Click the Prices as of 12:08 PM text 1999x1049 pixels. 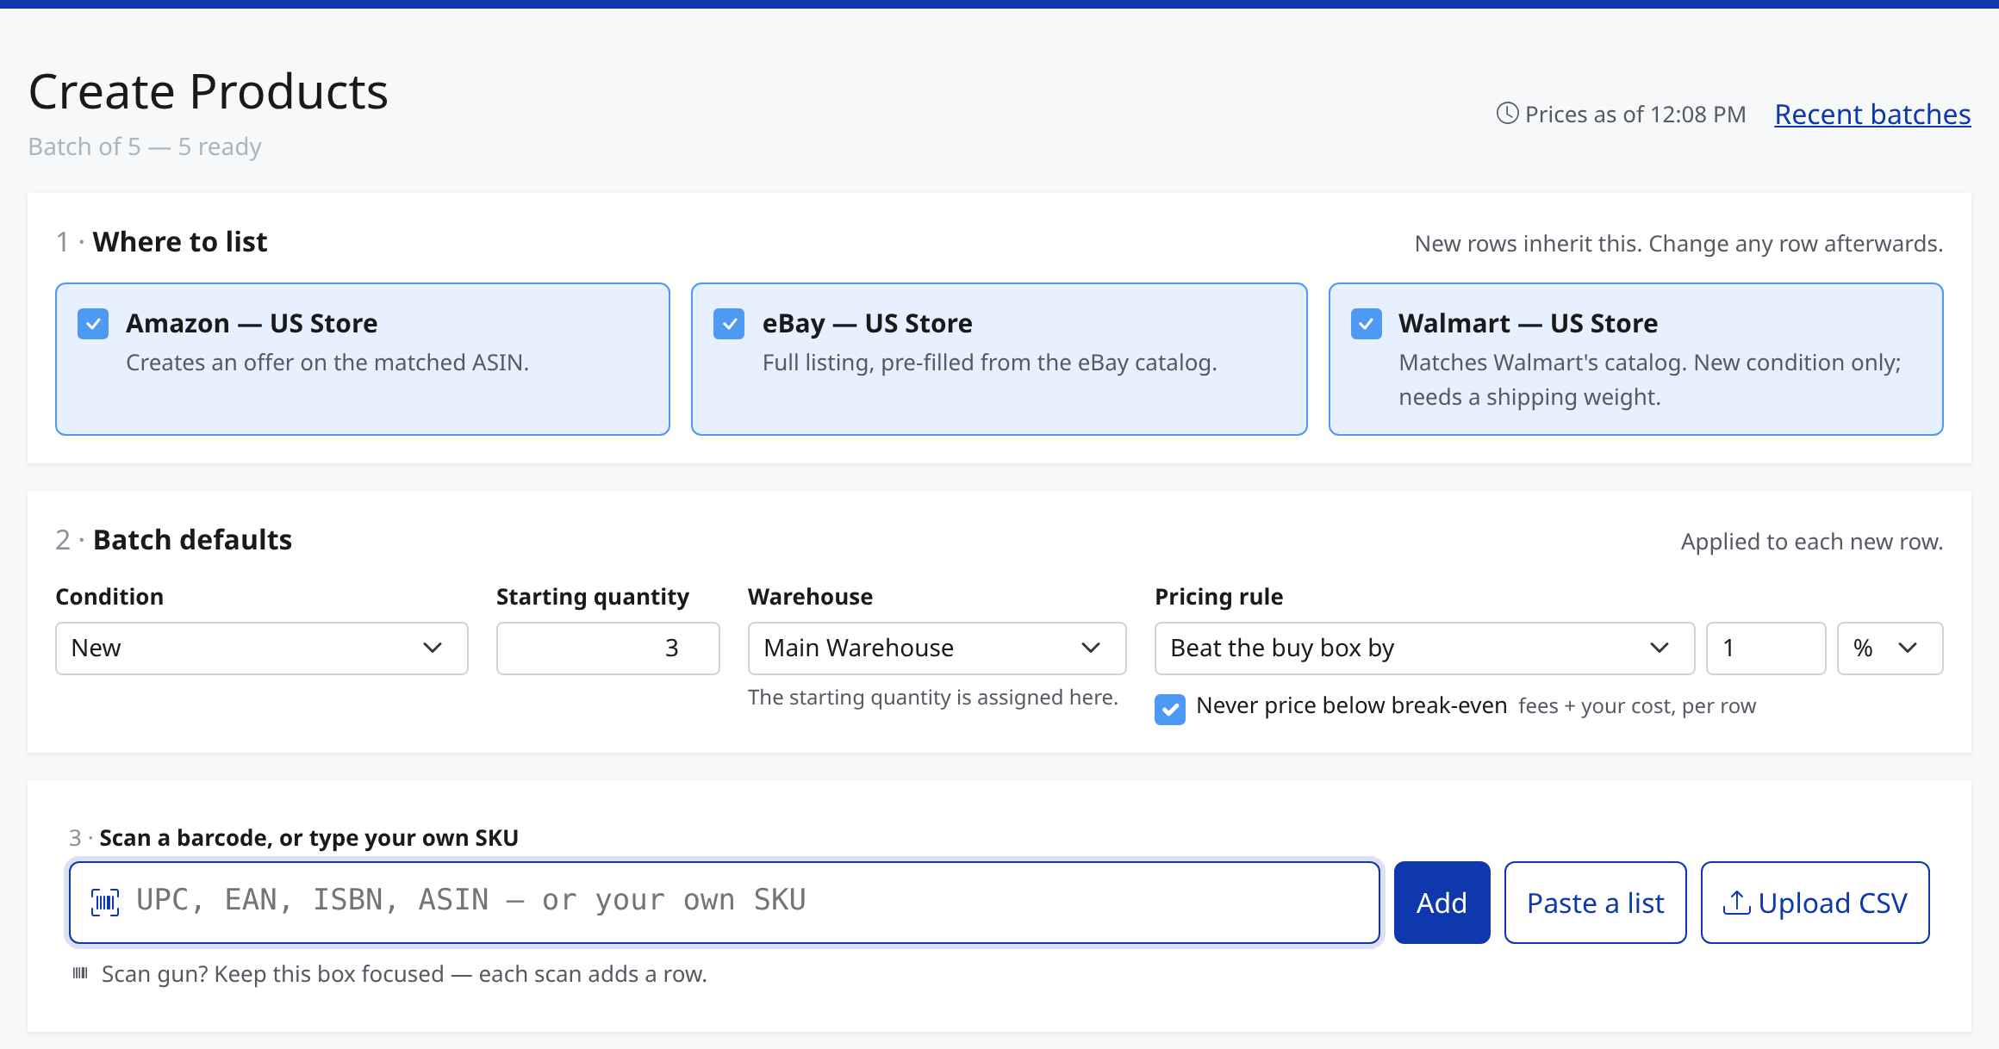pos(1635,115)
